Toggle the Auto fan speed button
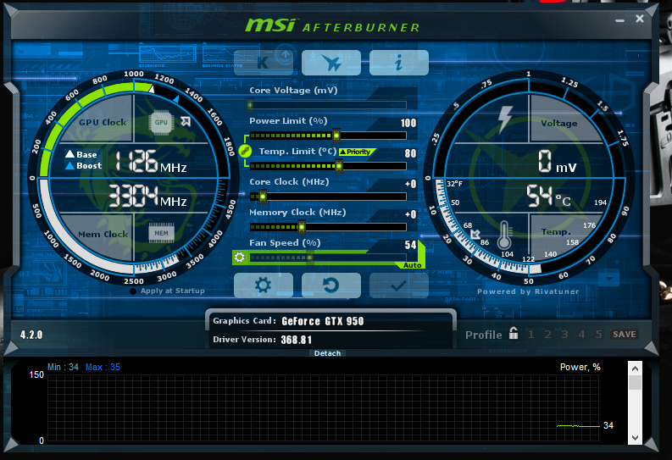 pyautogui.click(x=413, y=265)
